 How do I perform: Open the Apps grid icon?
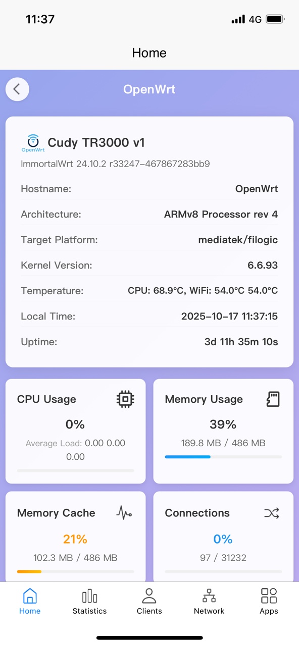pos(269,597)
